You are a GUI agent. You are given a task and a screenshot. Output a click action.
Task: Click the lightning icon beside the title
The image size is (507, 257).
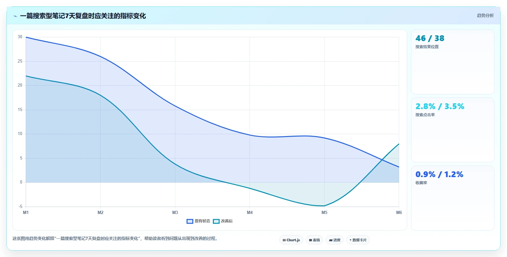(15, 16)
